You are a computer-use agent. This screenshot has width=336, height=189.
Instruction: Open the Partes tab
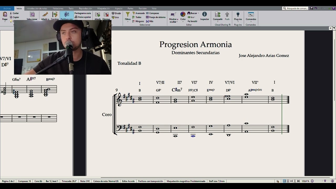[130, 8]
